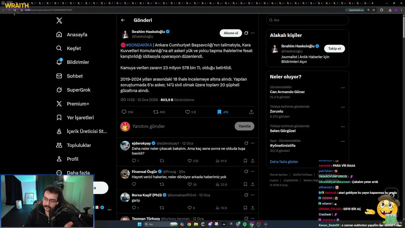Click repost icon with 495 count

tap(156, 112)
